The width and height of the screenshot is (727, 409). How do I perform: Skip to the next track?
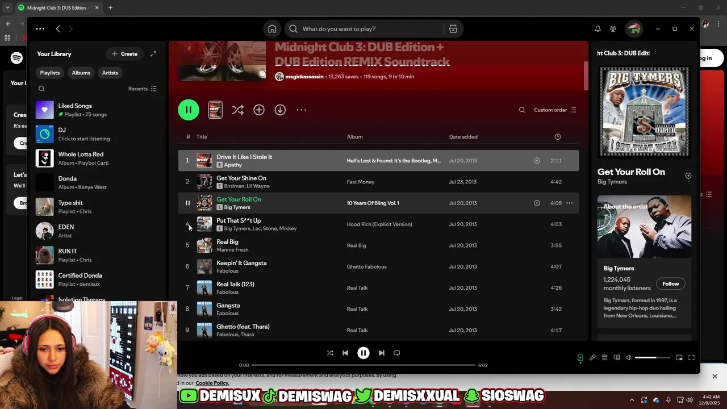pyautogui.click(x=382, y=353)
